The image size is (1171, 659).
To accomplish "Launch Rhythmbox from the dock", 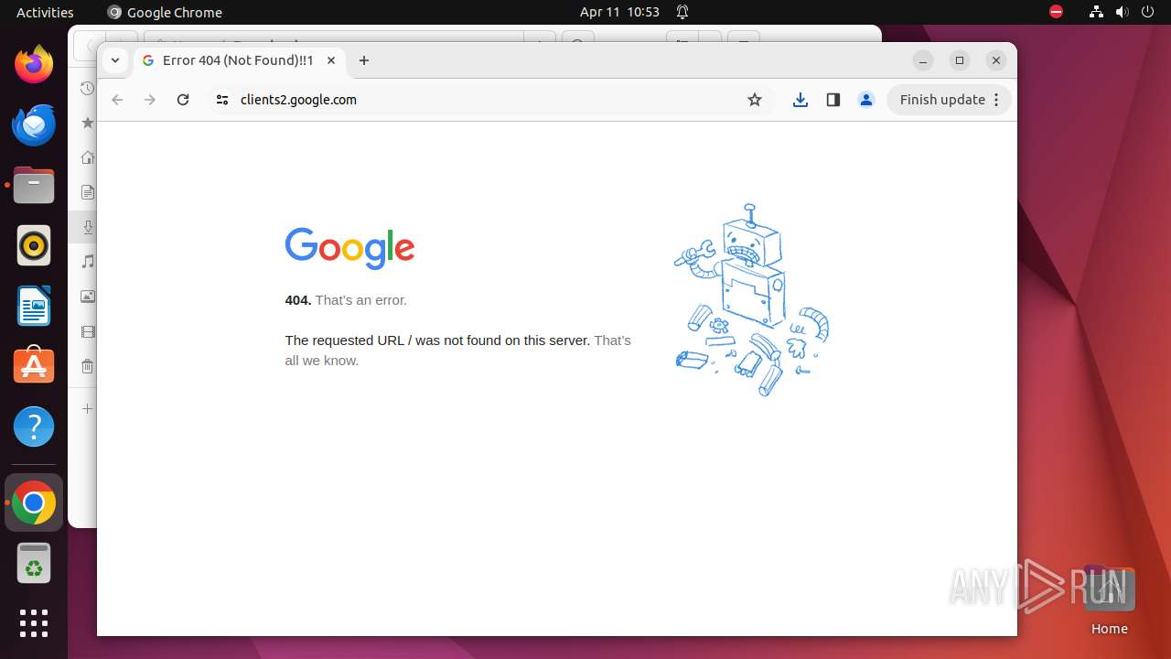I will [x=34, y=245].
